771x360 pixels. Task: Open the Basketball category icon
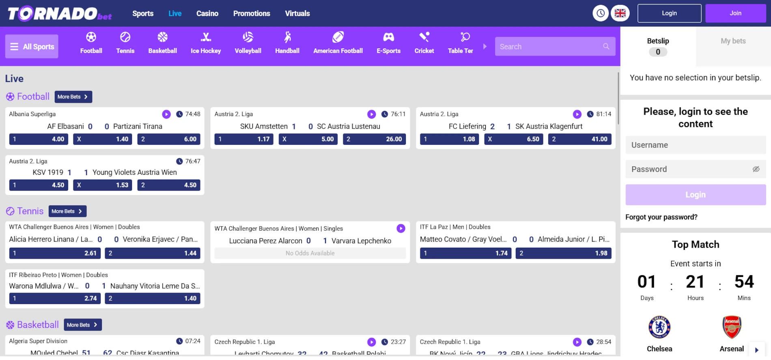[x=162, y=38]
